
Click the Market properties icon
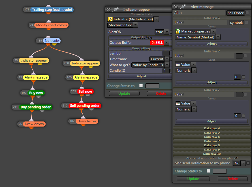pos(178,31)
